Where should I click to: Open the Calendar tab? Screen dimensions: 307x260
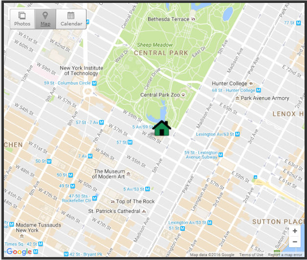click(71, 19)
